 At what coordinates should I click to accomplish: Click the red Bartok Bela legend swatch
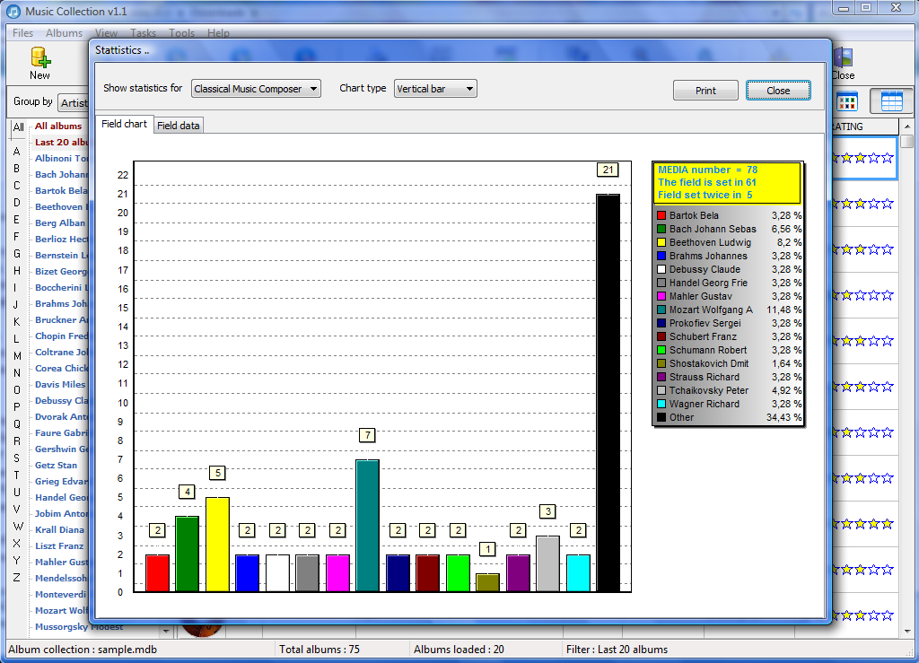click(x=661, y=215)
